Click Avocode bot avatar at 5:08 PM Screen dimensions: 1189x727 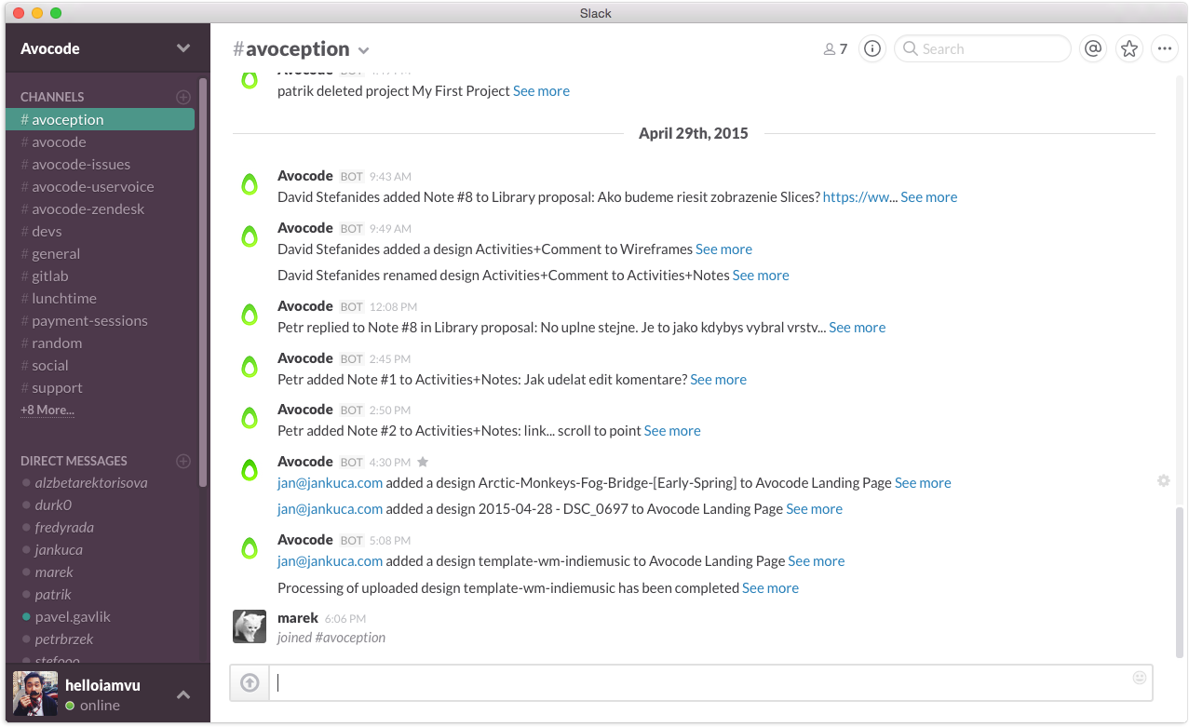point(249,548)
